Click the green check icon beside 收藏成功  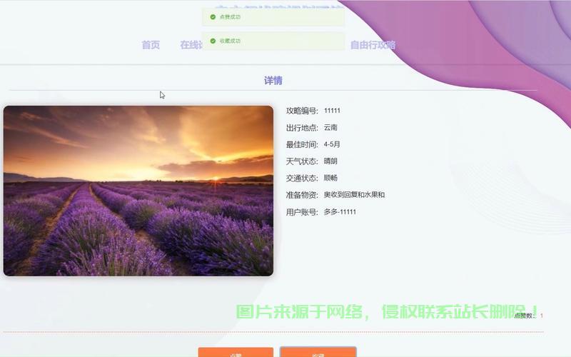click(x=213, y=41)
